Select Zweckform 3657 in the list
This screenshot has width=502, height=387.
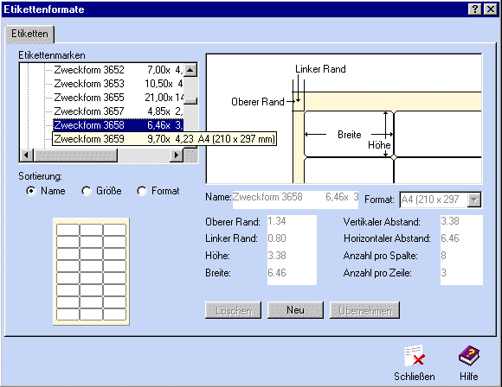pos(118,111)
